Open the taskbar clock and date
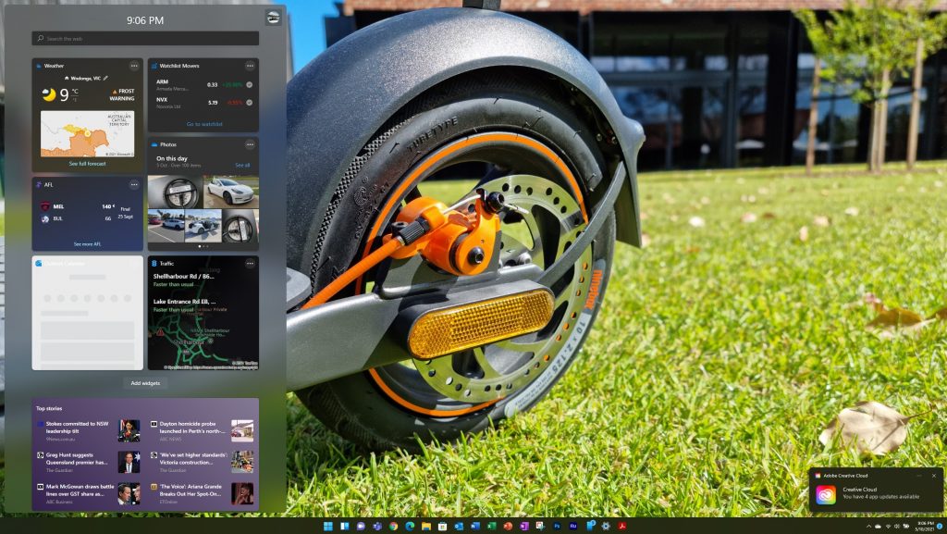This screenshot has height=534, width=947. 925,527
